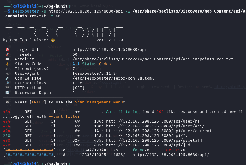Click the config path ferox-config.toml
This screenshot has height=165, width=246.
click(x=113, y=78)
